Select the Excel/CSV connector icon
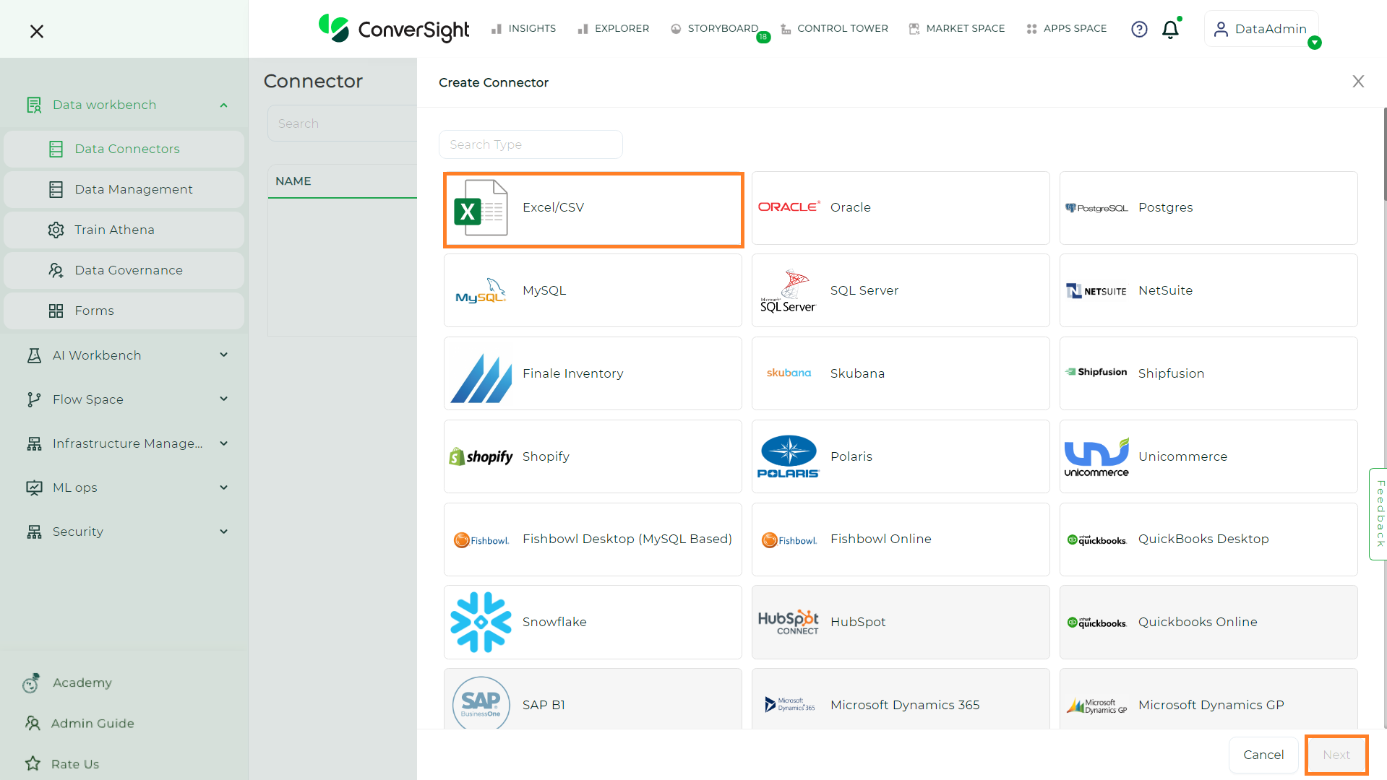The image size is (1387, 780). coord(481,208)
